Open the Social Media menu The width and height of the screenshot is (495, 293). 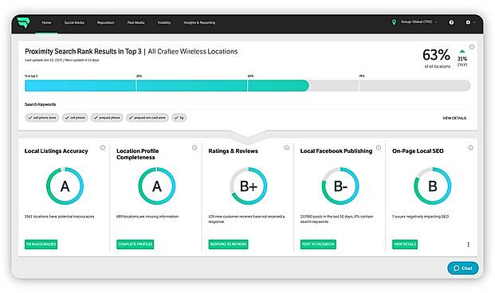point(74,23)
